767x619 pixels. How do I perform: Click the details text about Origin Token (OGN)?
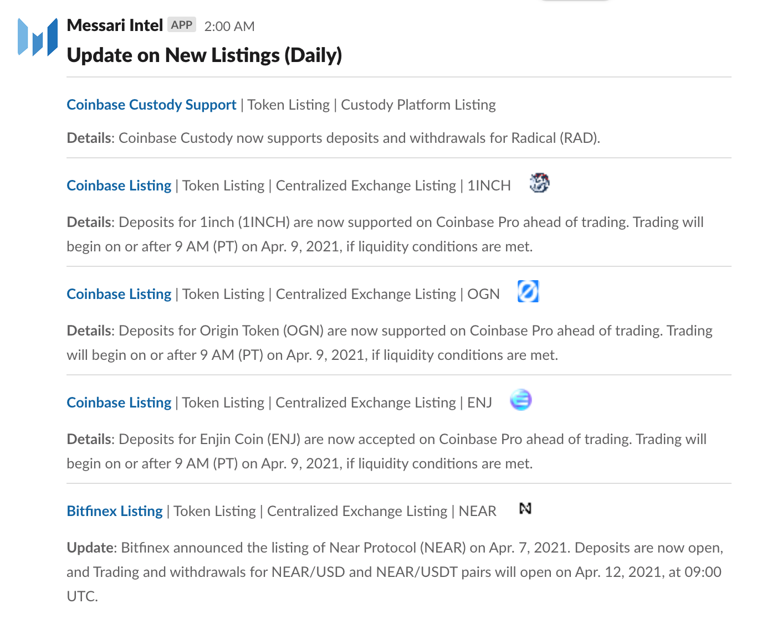tap(390, 343)
